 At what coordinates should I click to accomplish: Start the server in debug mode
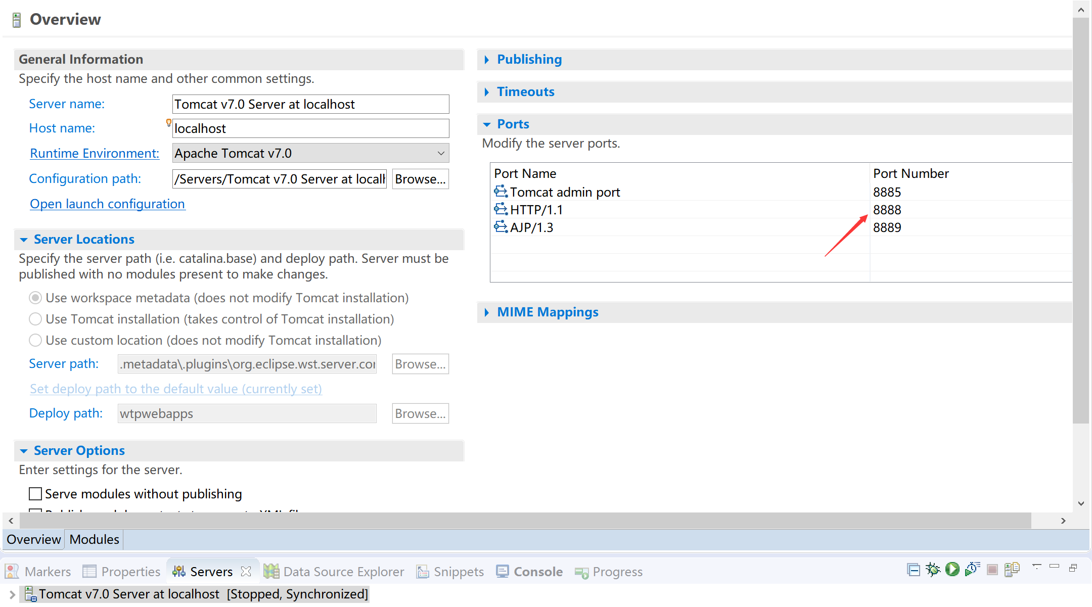point(933,569)
